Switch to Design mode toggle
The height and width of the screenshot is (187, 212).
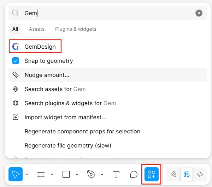[x=187, y=174]
